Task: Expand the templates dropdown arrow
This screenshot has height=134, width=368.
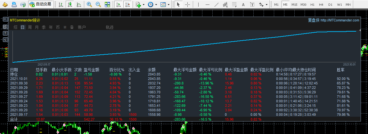Action: click(168, 4)
